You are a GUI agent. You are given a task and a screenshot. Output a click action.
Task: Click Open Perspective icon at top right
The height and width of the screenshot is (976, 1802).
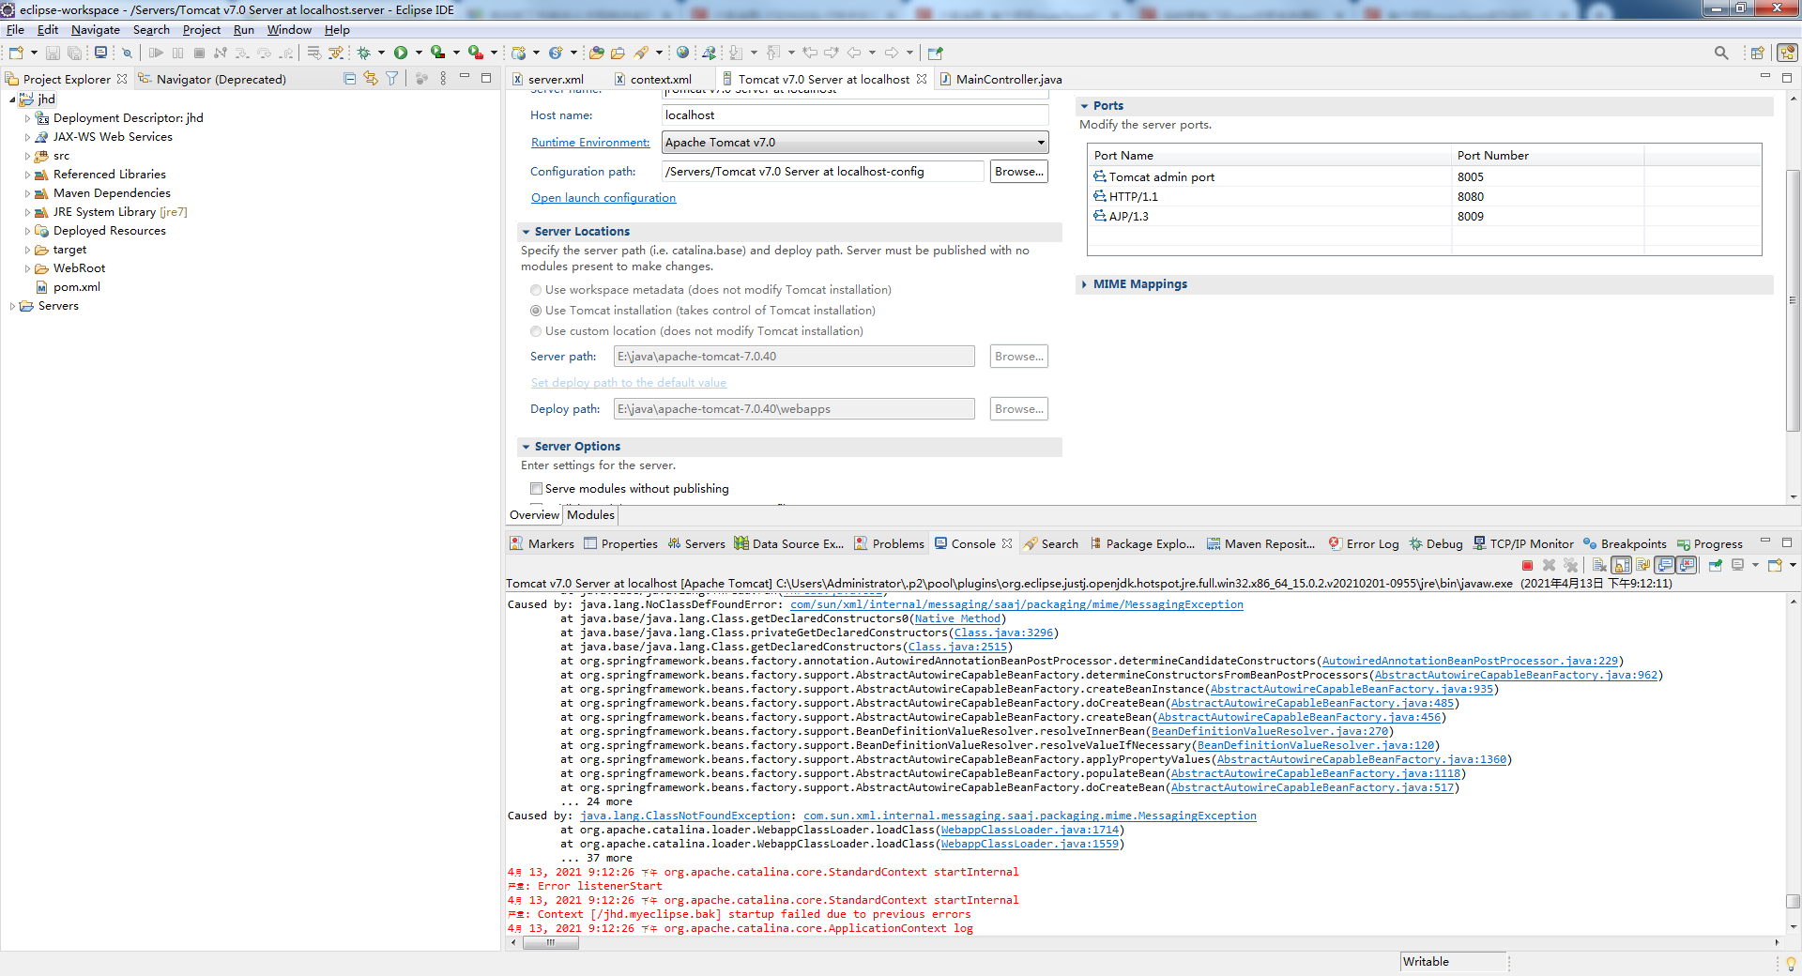coord(1757,53)
